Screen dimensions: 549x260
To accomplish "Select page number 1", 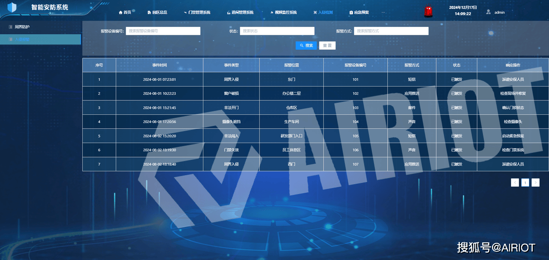I will (525, 182).
